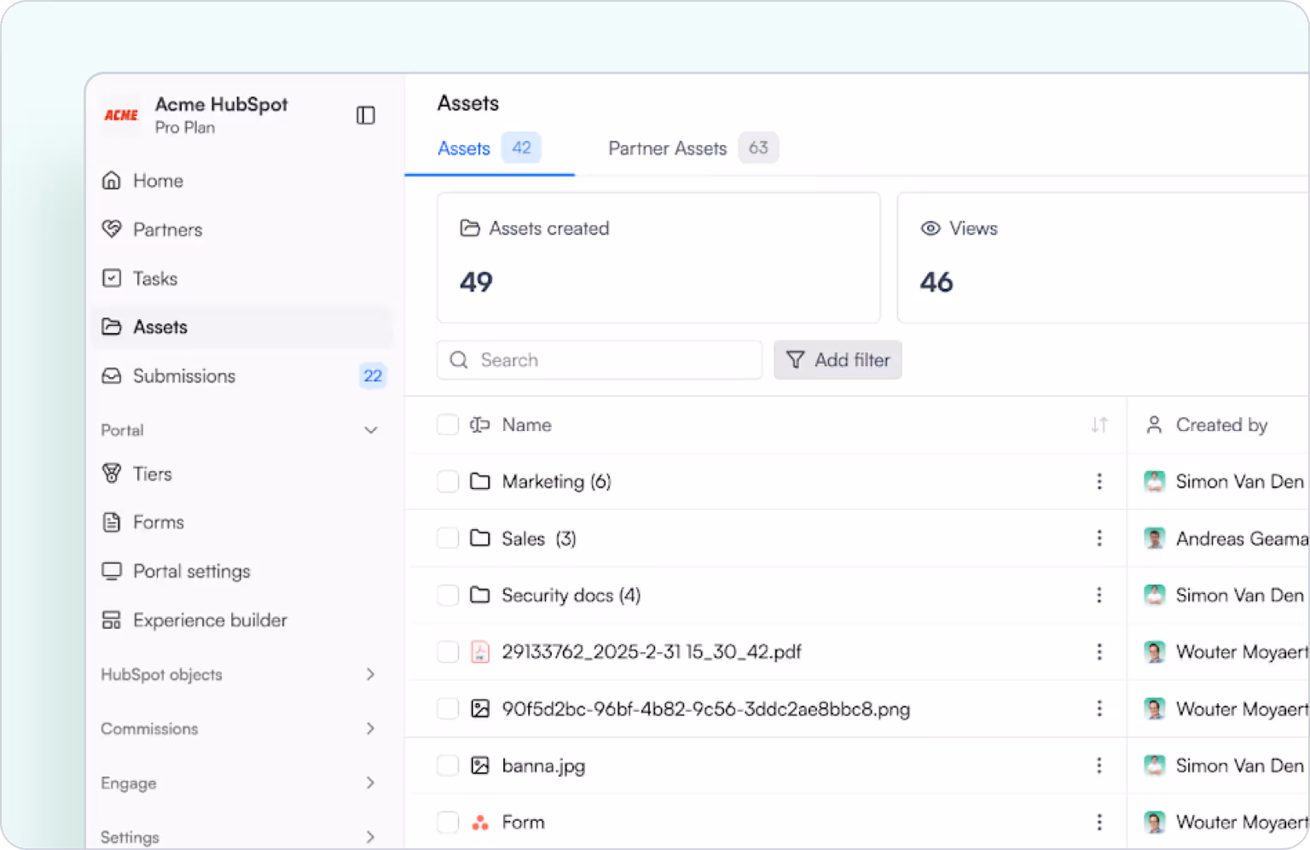Select the Security docs (4) row checkbox
This screenshot has height=850, width=1310.
coord(448,595)
